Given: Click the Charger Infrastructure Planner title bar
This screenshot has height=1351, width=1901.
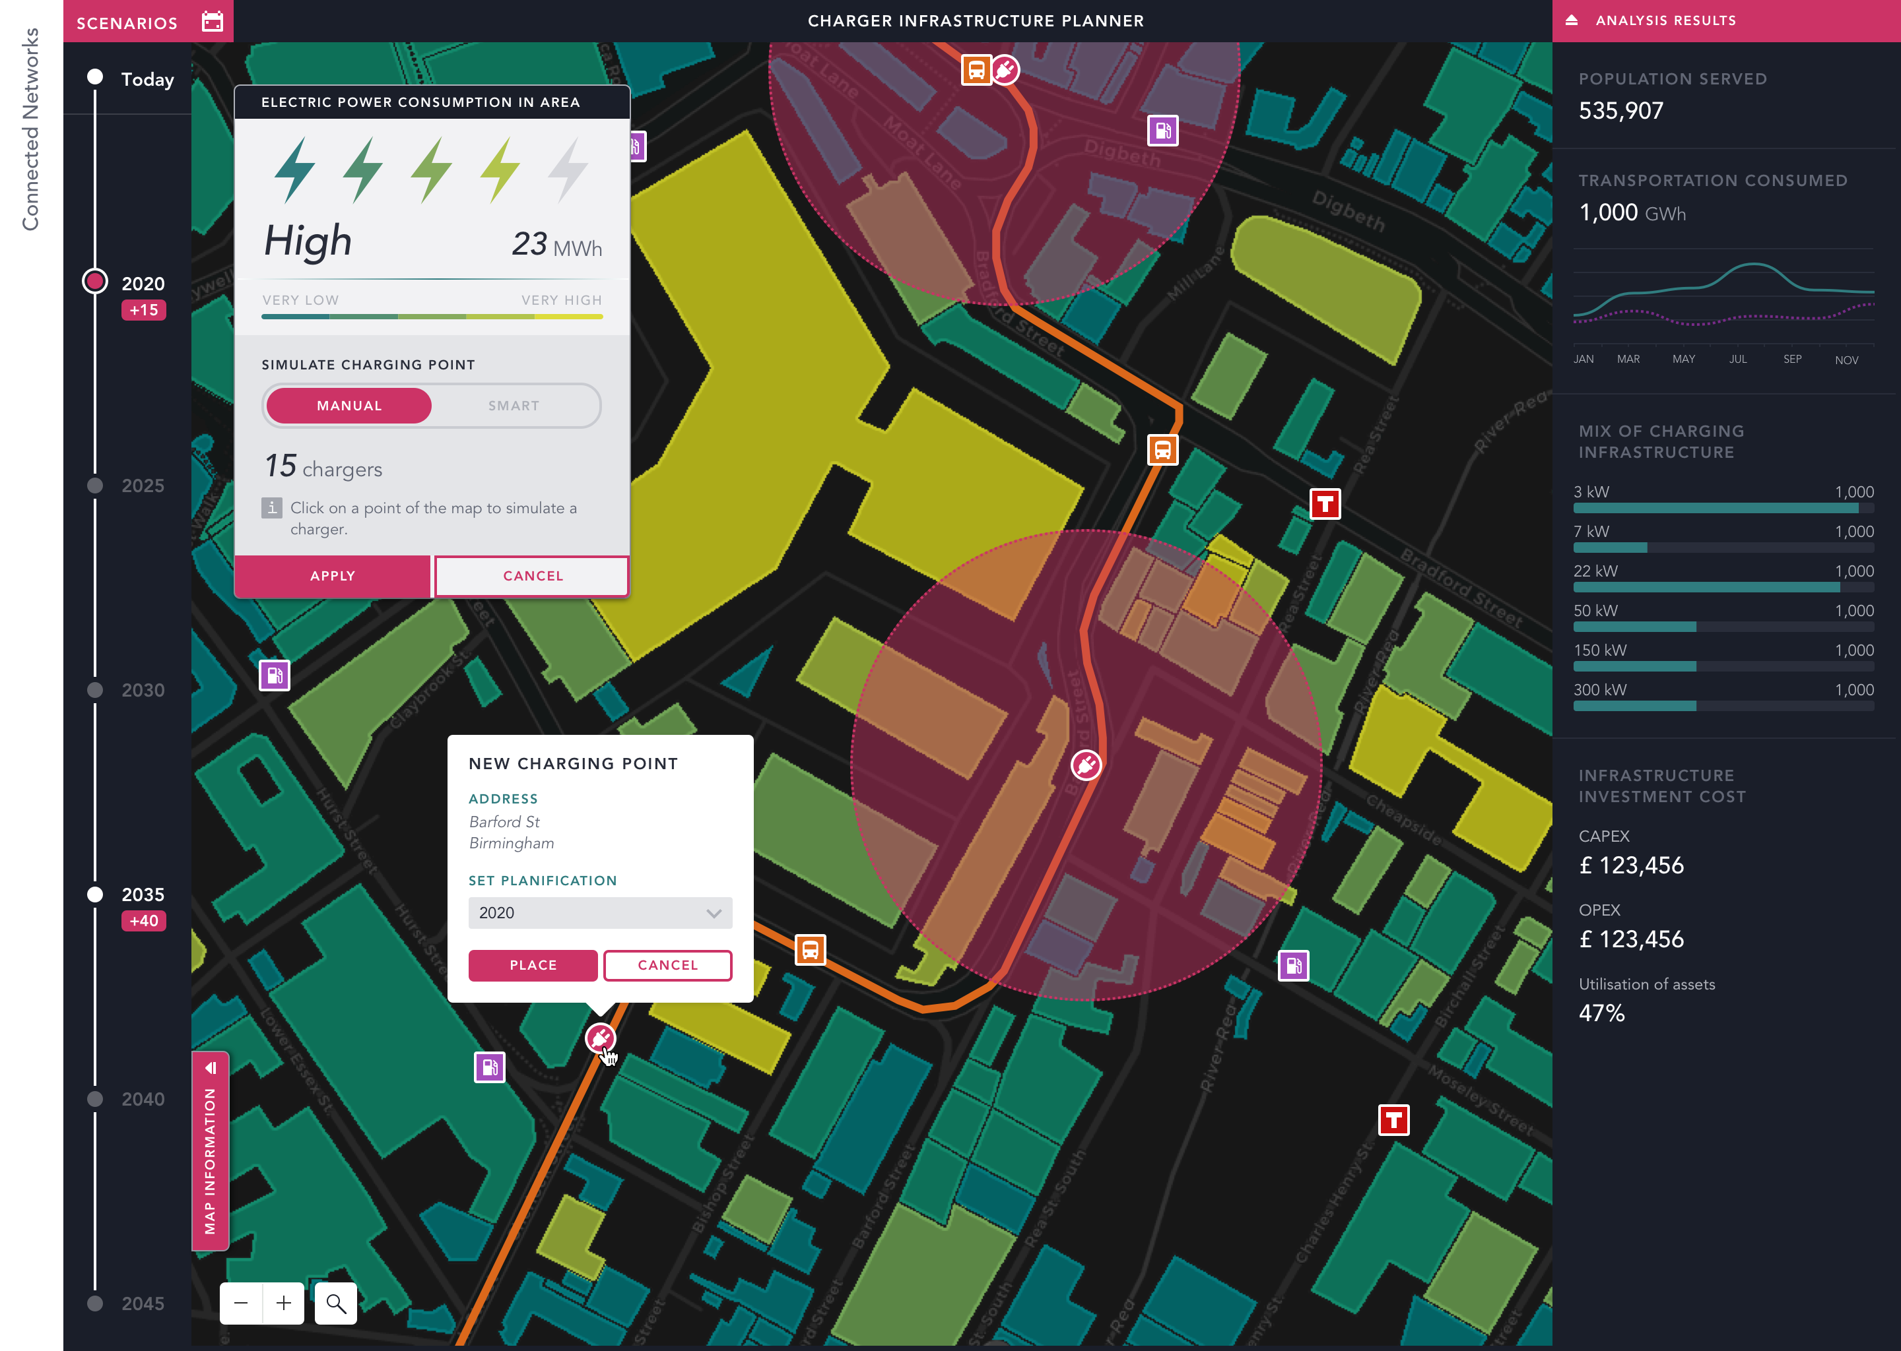Looking at the screenshot, I should [976, 21].
